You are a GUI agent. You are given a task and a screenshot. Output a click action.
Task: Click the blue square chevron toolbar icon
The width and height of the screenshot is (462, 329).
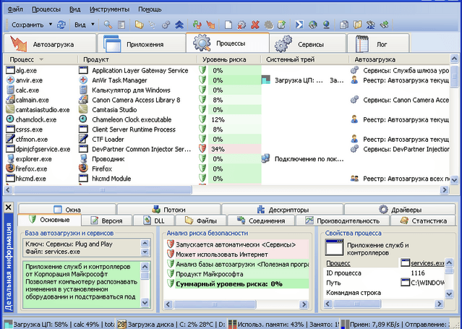pyautogui.click(x=299, y=25)
